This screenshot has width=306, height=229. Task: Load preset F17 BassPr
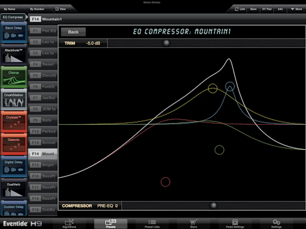click(43, 188)
